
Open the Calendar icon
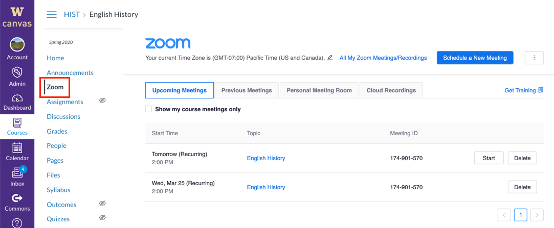click(17, 148)
